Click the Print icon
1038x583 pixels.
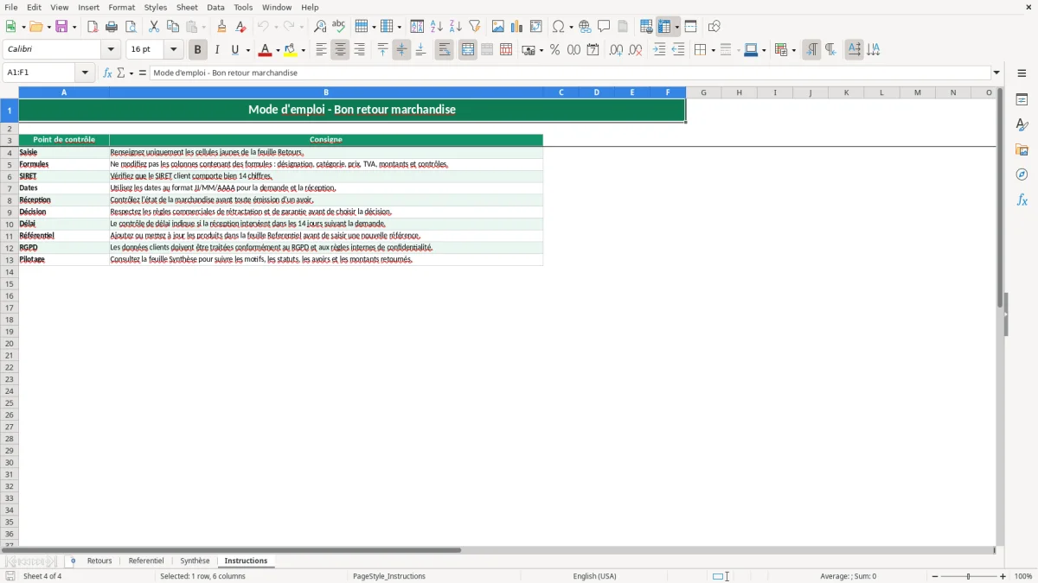point(112,27)
